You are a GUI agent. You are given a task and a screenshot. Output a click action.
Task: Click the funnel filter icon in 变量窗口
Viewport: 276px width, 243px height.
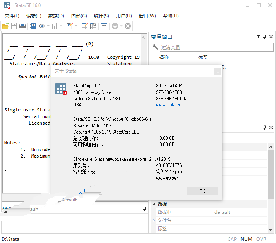point(259,36)
